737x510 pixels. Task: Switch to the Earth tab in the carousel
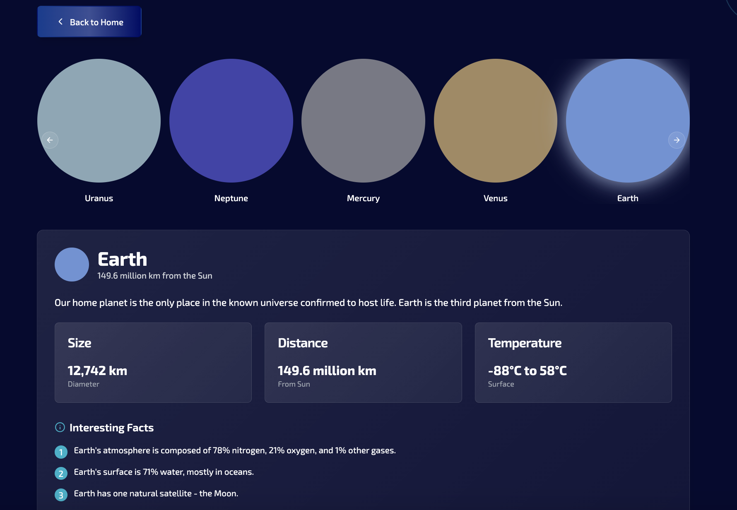coord(627,120)
